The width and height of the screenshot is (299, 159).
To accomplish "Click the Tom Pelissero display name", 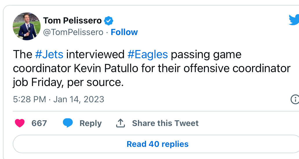I will click(72, 21).
